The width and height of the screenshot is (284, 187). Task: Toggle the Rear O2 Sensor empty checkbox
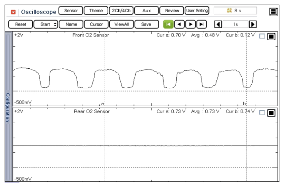click(x=262, y=113)
